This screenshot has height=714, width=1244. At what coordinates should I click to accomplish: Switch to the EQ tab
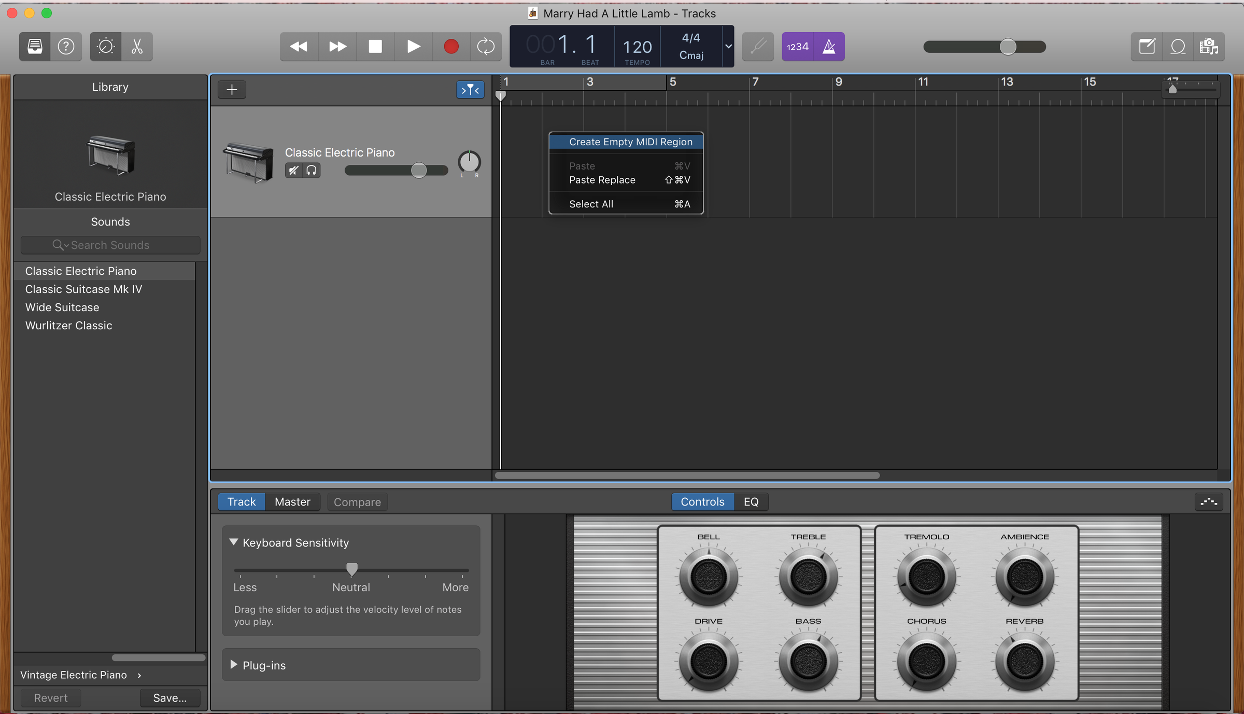pyautogui.click(x=751, y=501)
